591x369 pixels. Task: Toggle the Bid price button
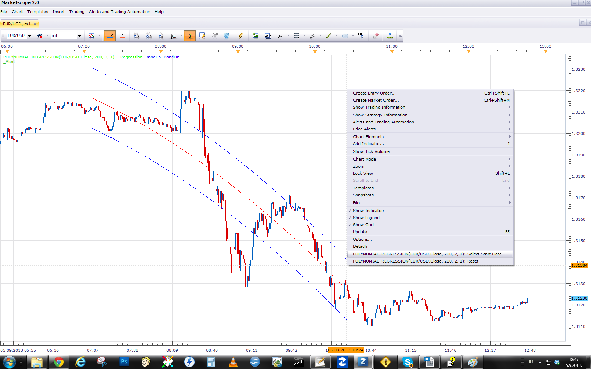(x=110, y=35)
